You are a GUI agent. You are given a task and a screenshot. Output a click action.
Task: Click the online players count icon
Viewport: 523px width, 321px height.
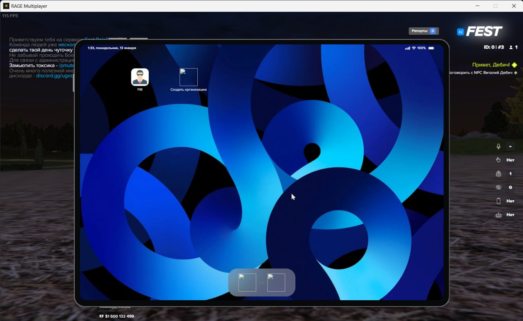(x=511, y=47)
